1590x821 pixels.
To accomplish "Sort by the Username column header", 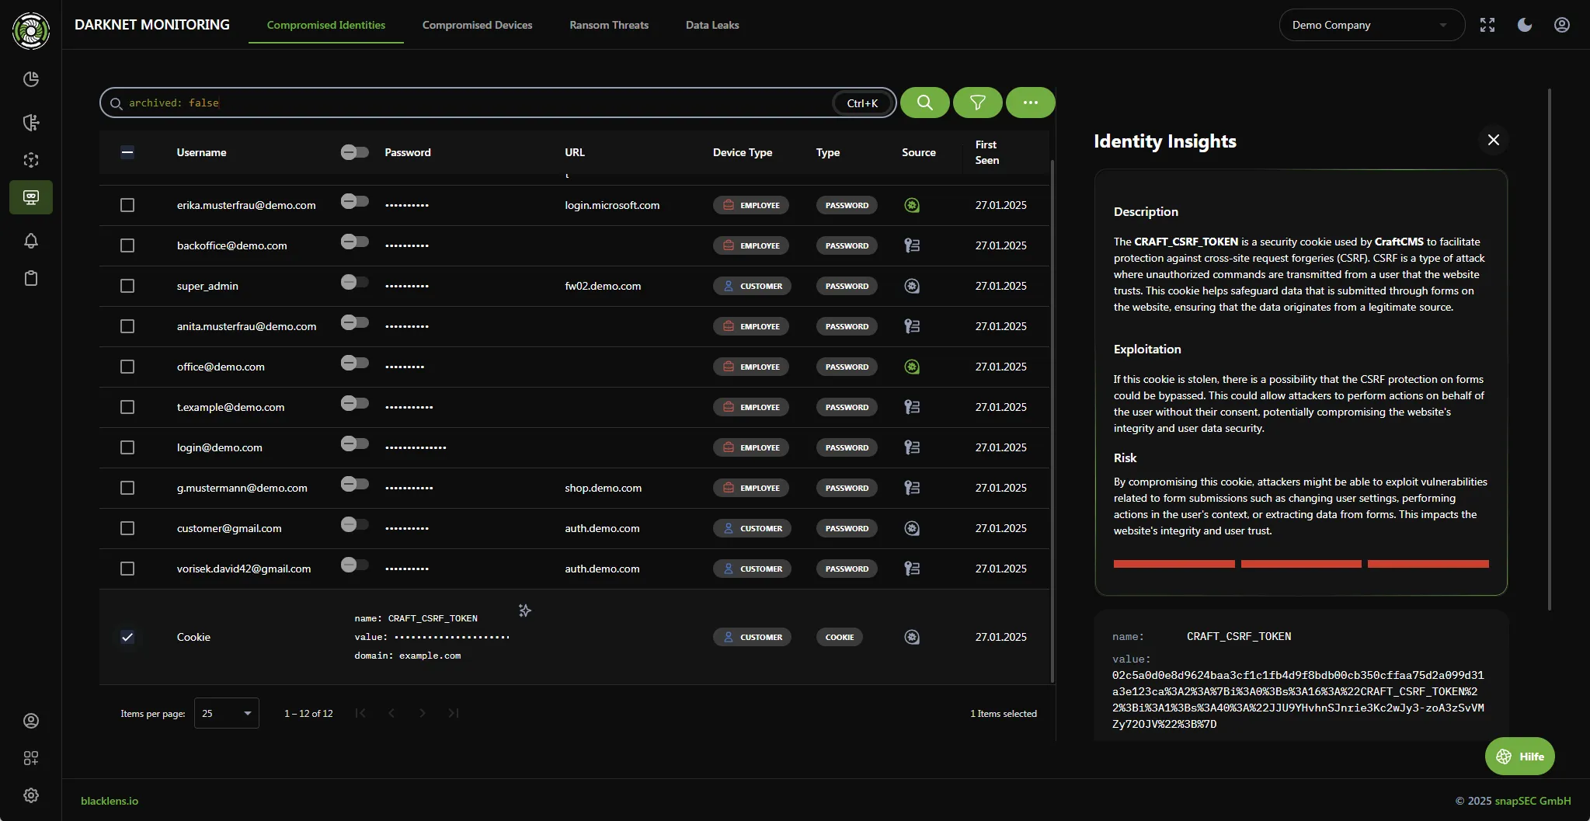I will click(201, 152).
